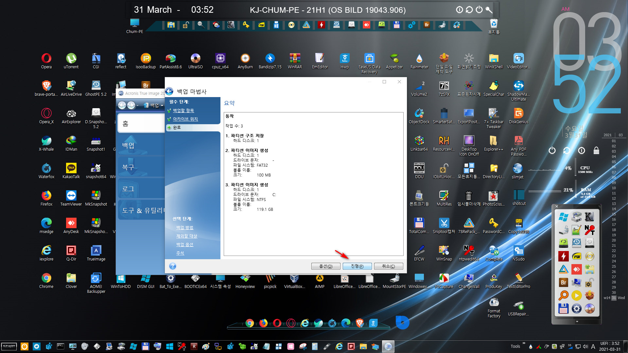The width and height of the screenshot is (628, 353).
Task: Open the 휴지통 recycle bin icon
Action: pyautogui.click(x=494, y=26)
